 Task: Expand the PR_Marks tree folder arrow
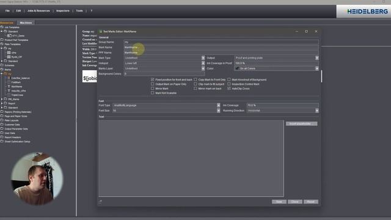tap(2, 99)
